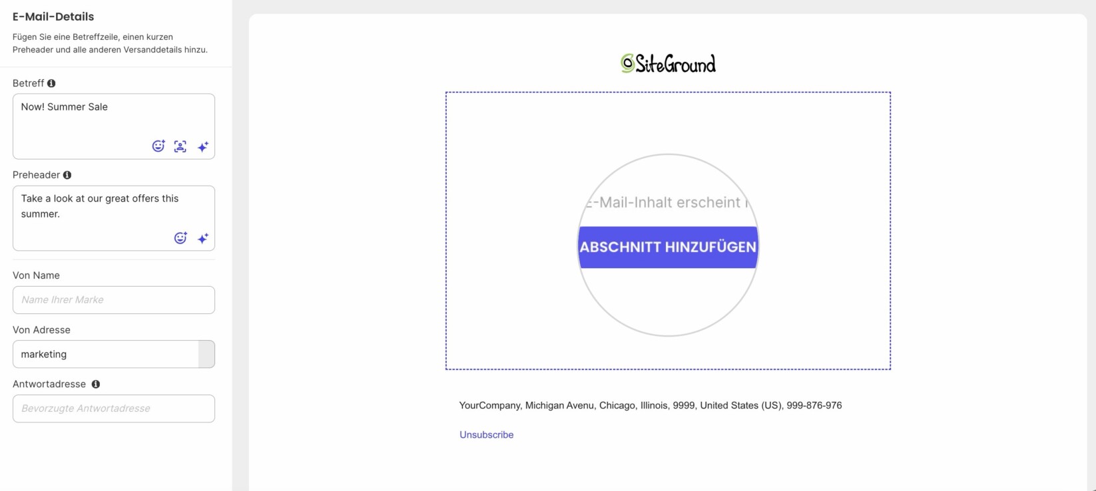
Task: Click the Von Name input field
Action: coord(114,300)
